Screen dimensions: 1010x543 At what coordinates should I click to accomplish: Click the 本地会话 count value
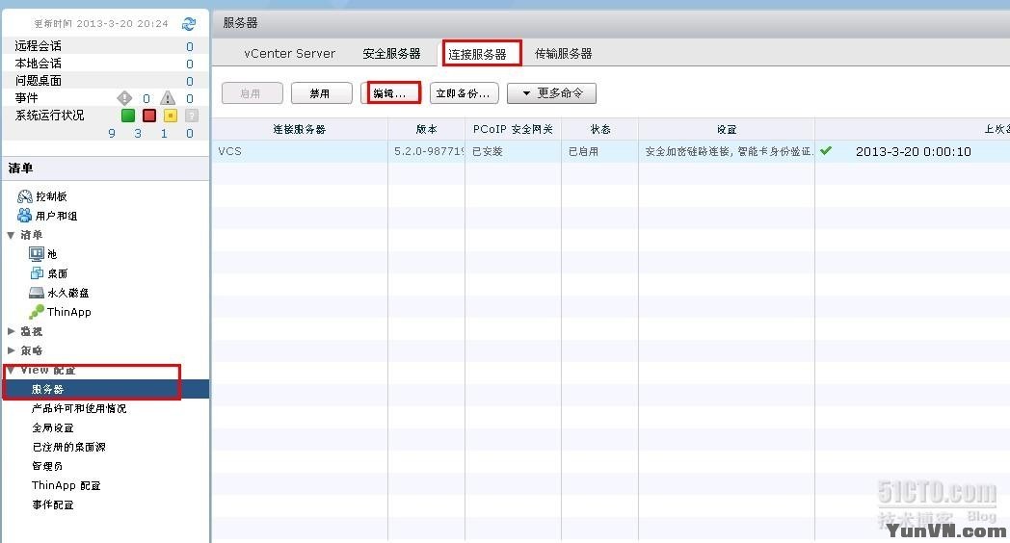(x=189, y=64)
